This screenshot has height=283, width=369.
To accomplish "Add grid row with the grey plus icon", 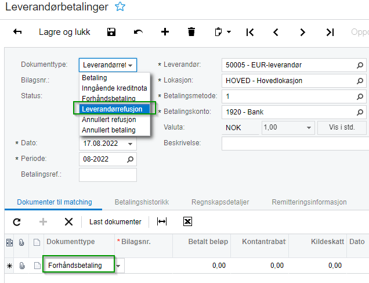I will [x=43, y=222].
